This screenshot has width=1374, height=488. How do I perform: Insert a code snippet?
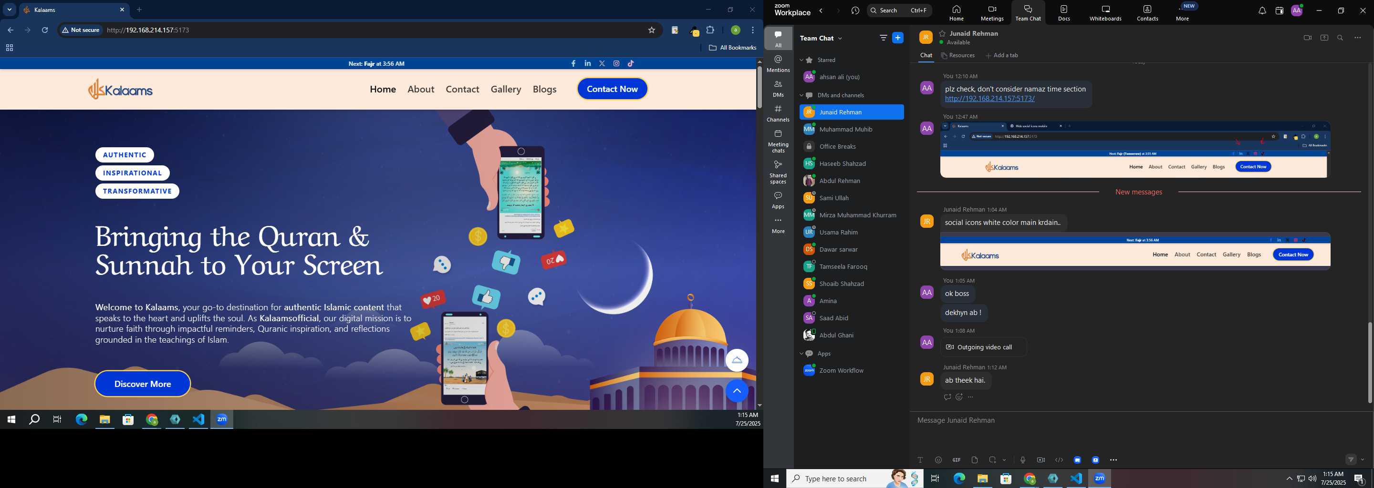pyautogui.click(x=1059, y=460)
